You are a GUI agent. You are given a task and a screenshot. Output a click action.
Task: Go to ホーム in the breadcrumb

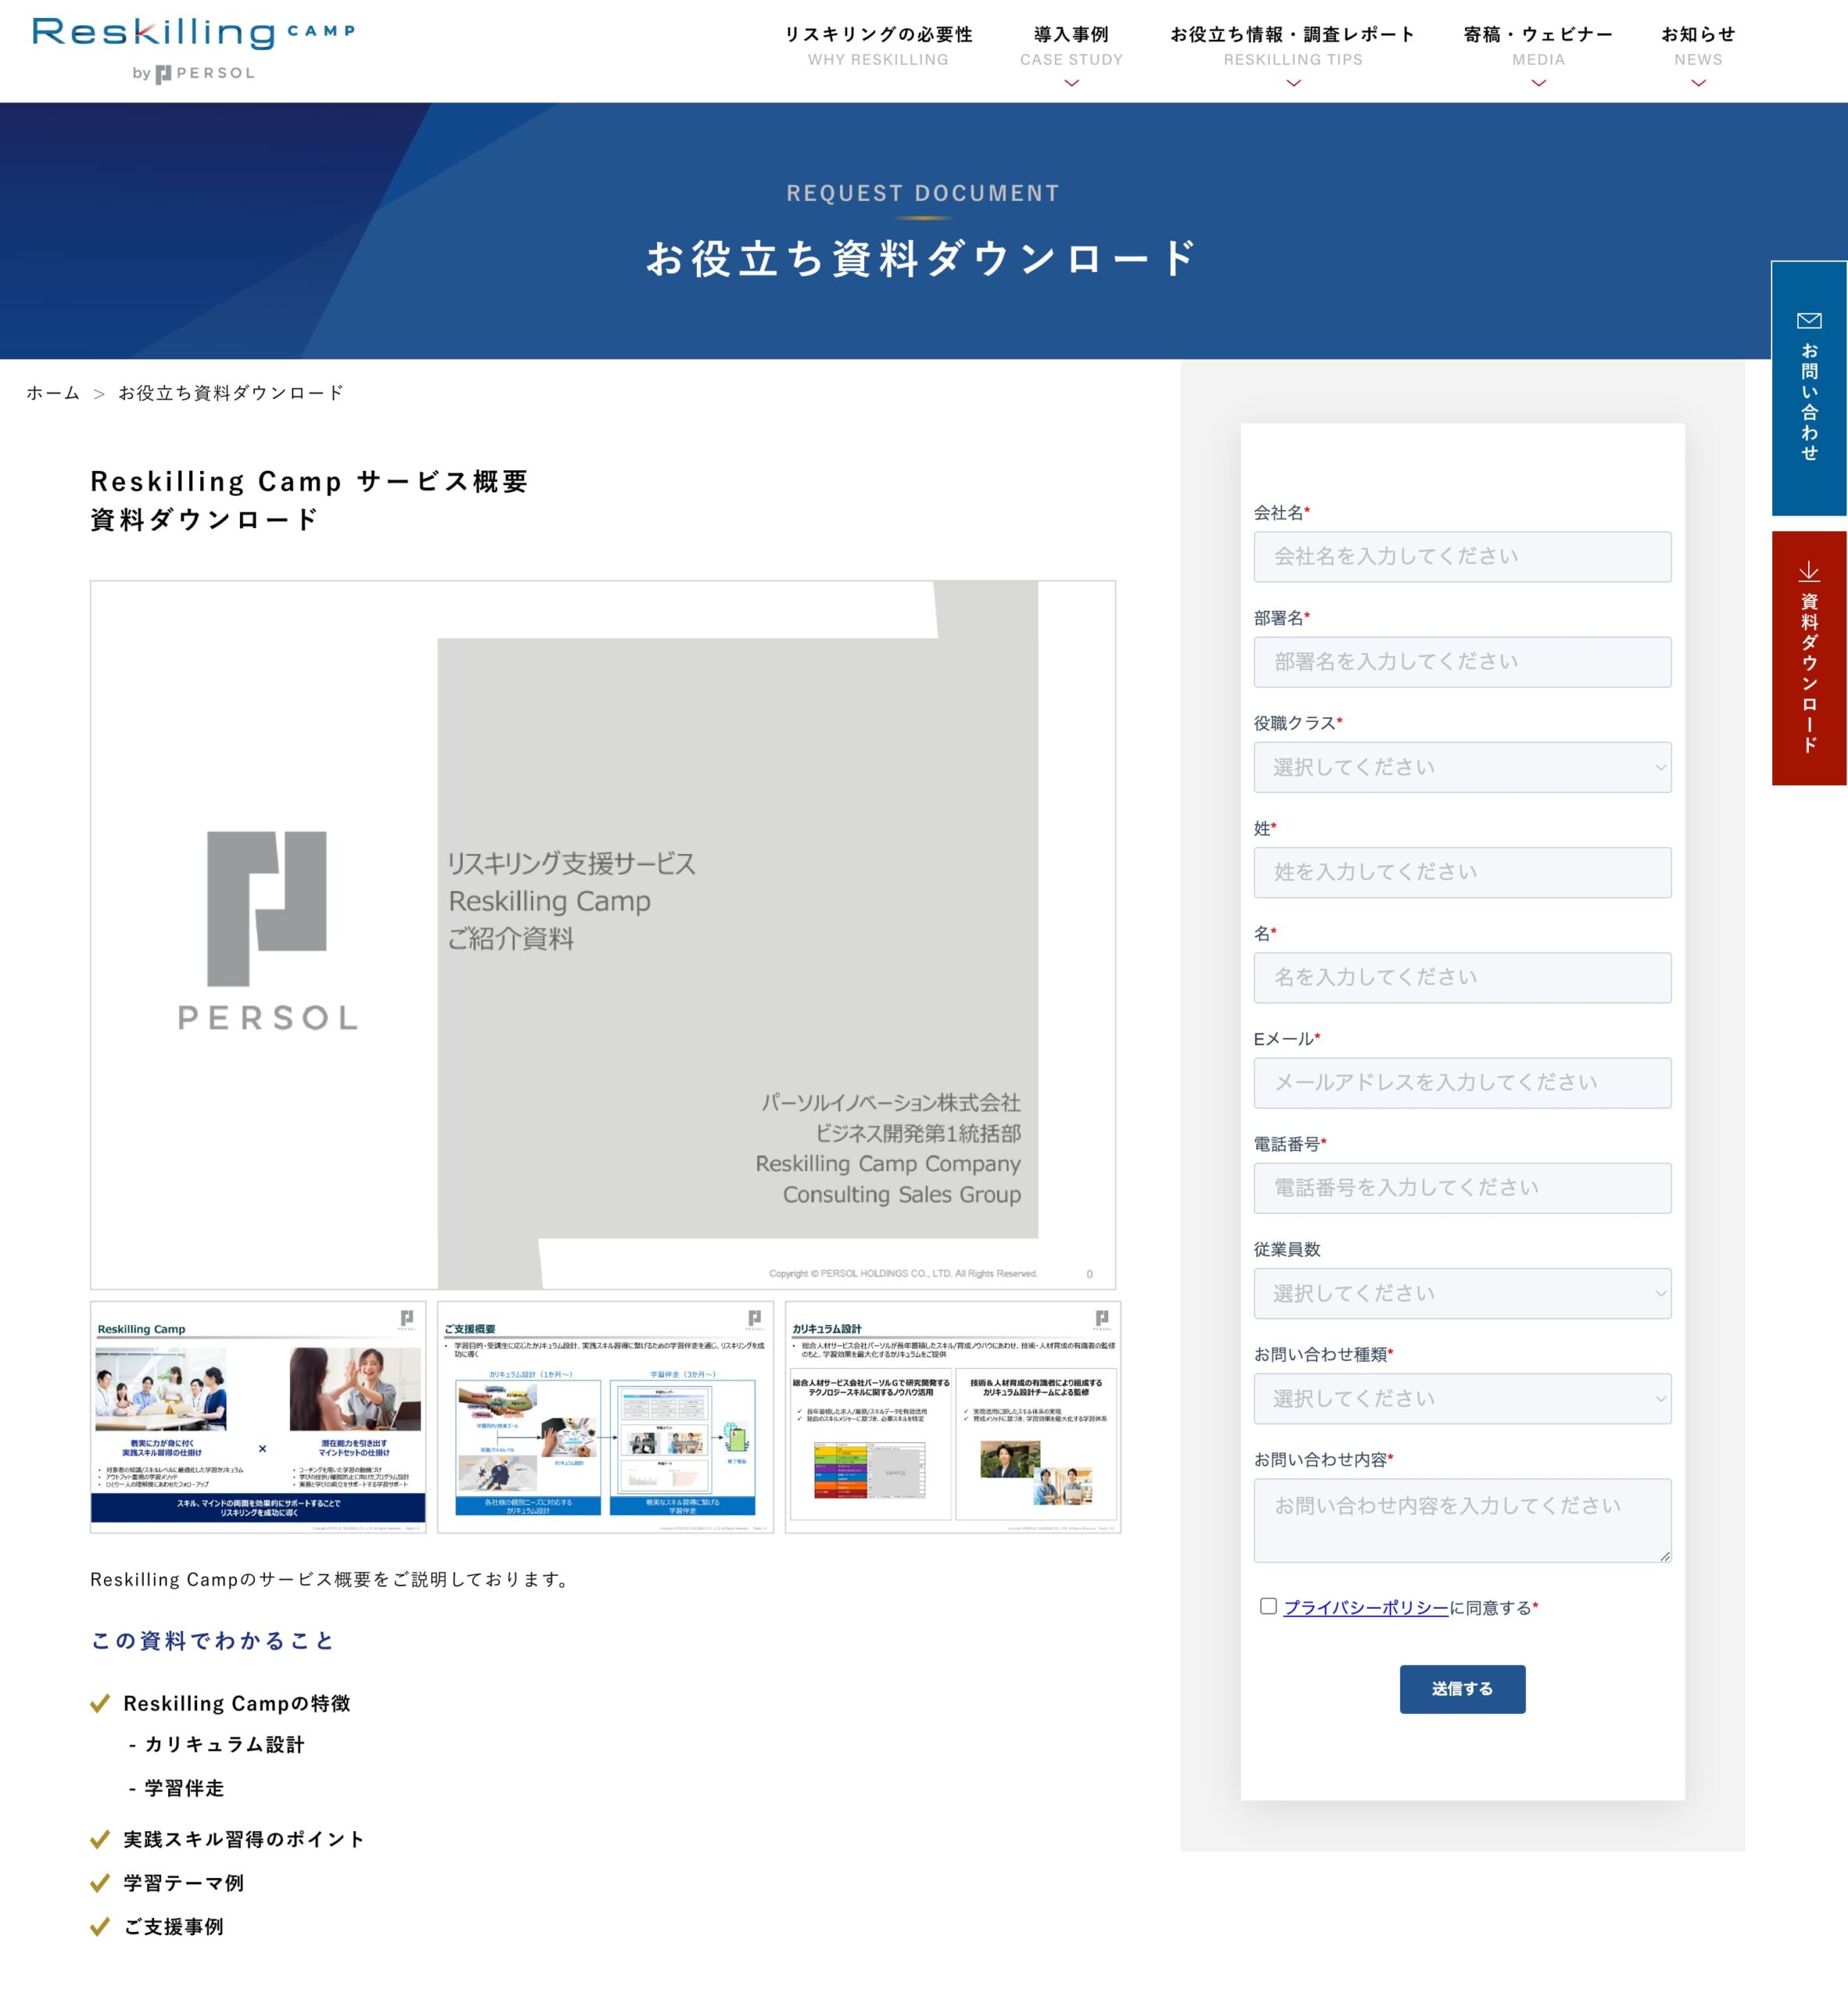tap(53, 393)
